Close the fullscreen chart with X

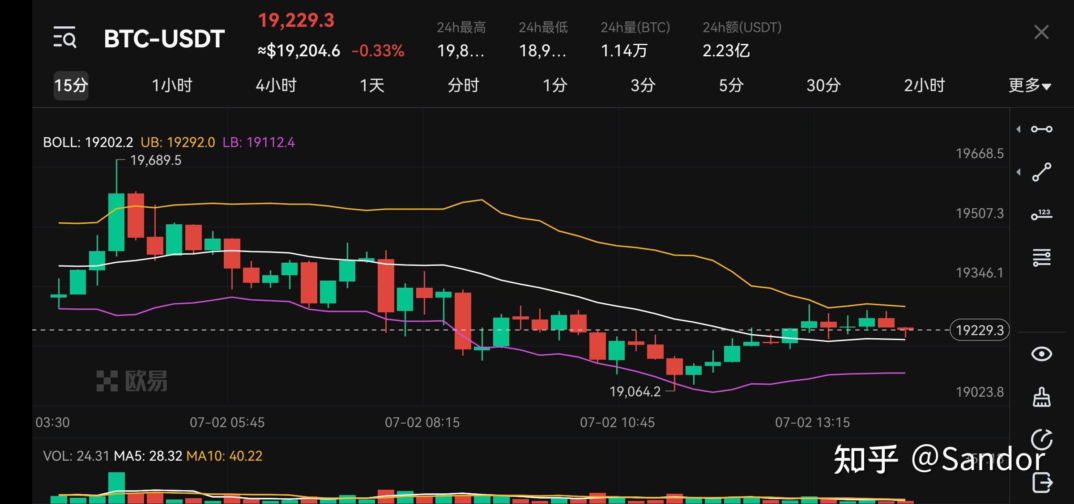pos(1041,32)
